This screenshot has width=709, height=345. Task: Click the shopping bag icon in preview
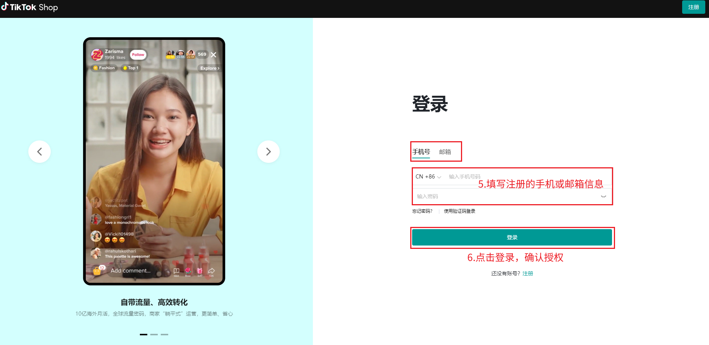(97, 271)
